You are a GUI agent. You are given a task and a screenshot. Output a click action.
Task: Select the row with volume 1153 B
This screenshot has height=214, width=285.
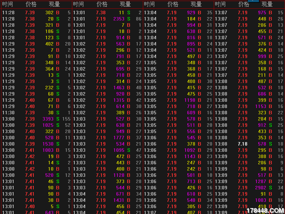261,106
